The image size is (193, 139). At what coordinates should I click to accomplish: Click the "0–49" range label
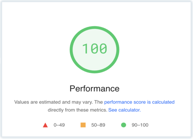click(59, 125)
